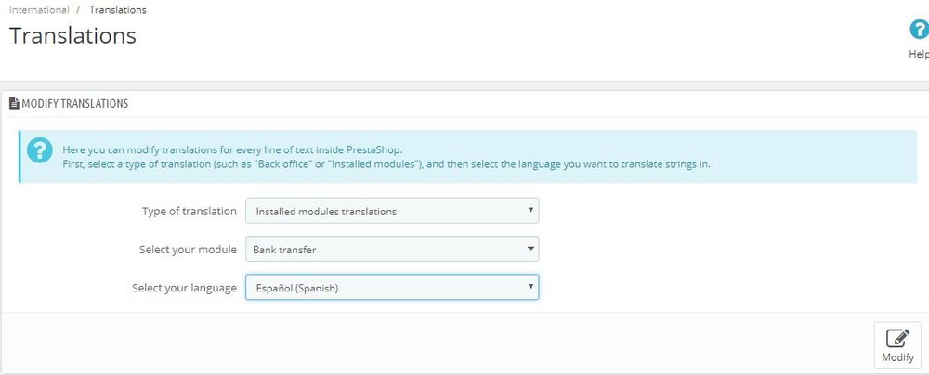Click arrow on the Bank transfer selector
The image size is (929, 375).
click(530, 250)
